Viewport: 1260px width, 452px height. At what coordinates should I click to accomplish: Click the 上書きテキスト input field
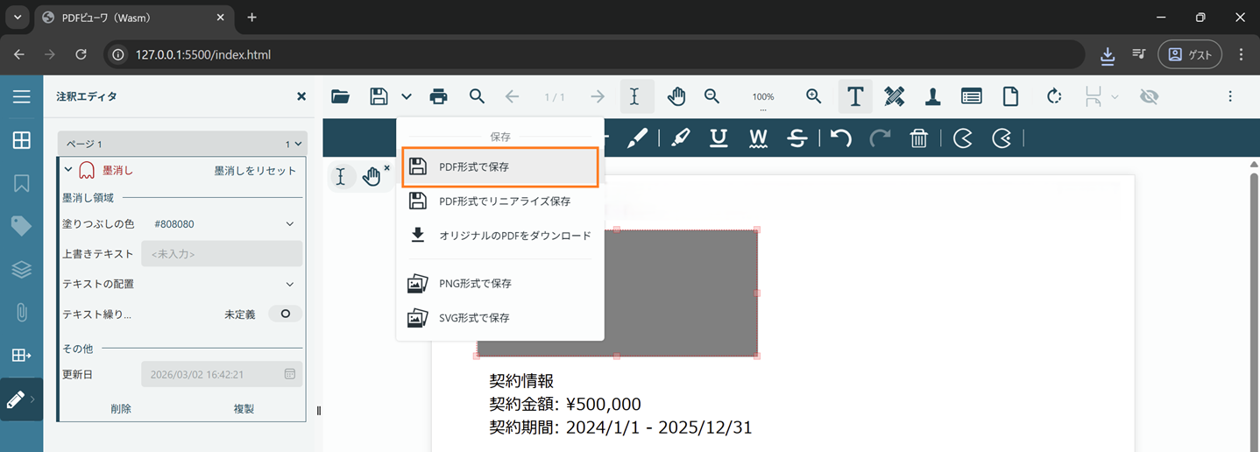222,254
